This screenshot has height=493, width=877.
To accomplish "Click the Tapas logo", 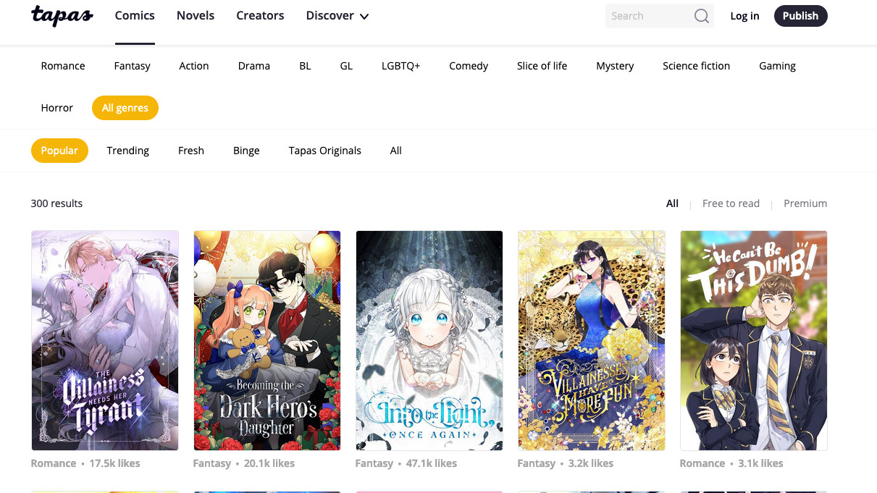I will point(62,15).
